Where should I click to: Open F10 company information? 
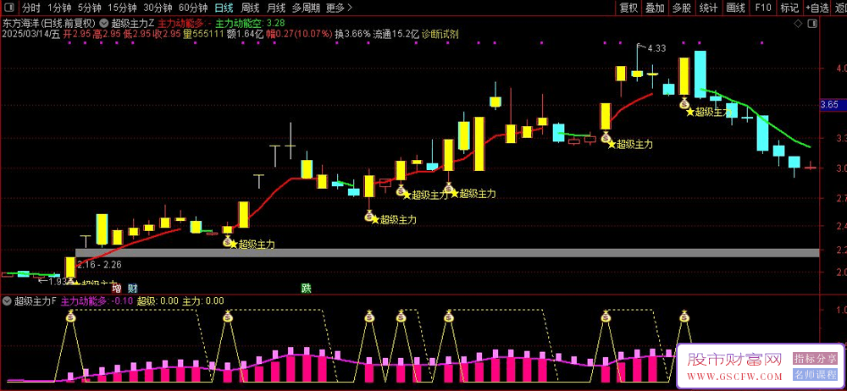click(763, 8)
